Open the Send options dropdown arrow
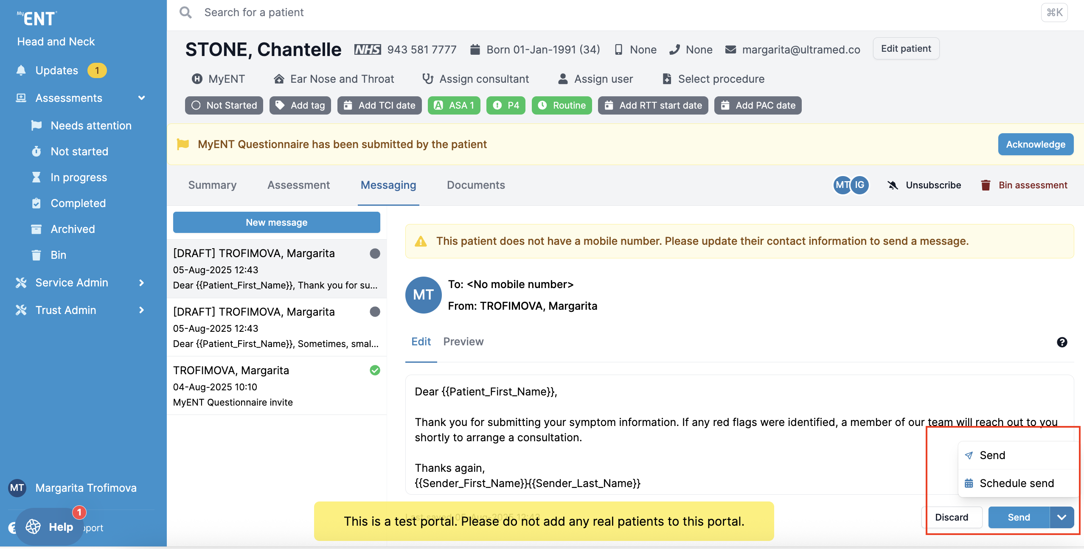The height and width of the screenshot is (549, 1084). click(x=1062, y=517)
